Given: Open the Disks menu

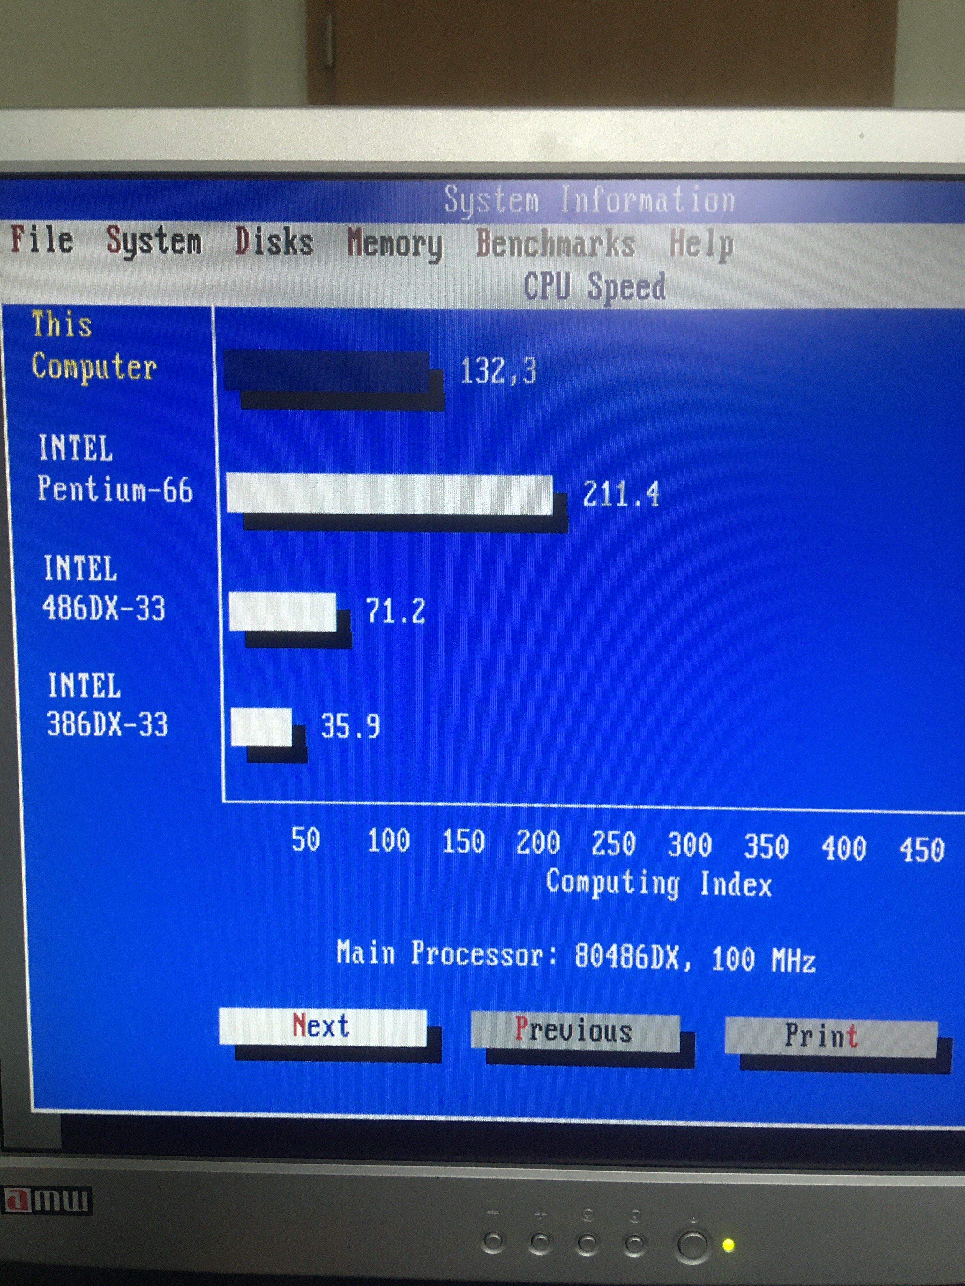Looking at the screenshot, I should [x=274, y=242].
